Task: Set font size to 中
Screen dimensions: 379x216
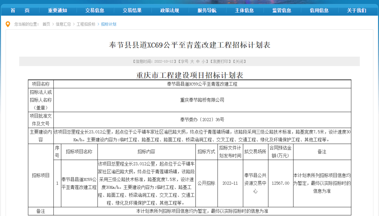Action: tap(198, 62)
